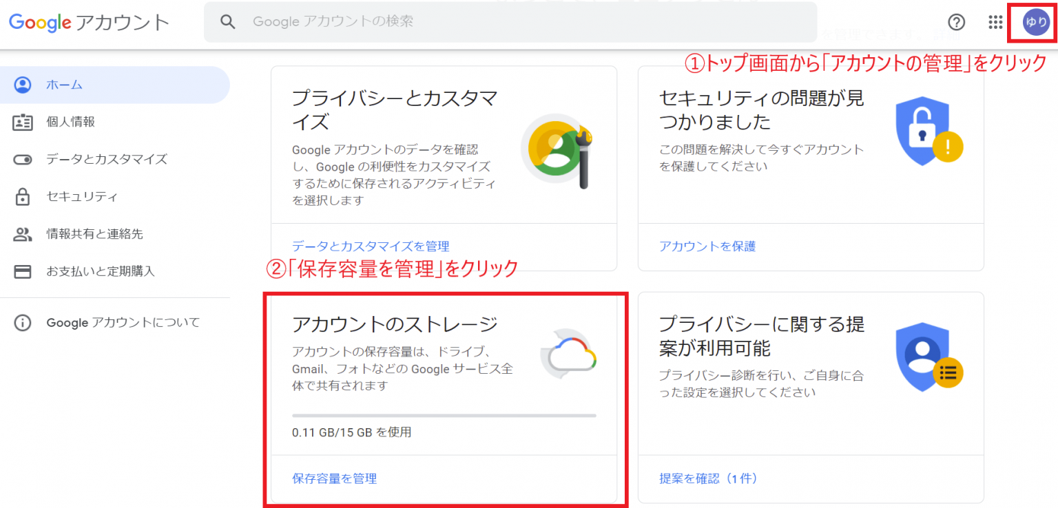
Task: Click the privacy checkup shield icon
Action: (927, 357)
